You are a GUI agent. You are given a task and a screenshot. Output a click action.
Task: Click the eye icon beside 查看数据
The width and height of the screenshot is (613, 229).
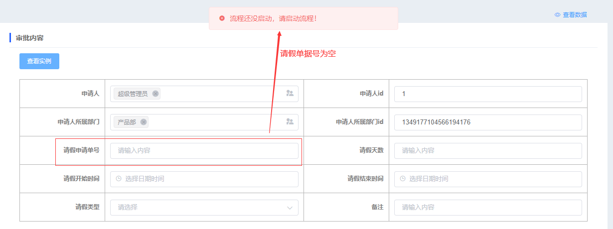point(558,15)
